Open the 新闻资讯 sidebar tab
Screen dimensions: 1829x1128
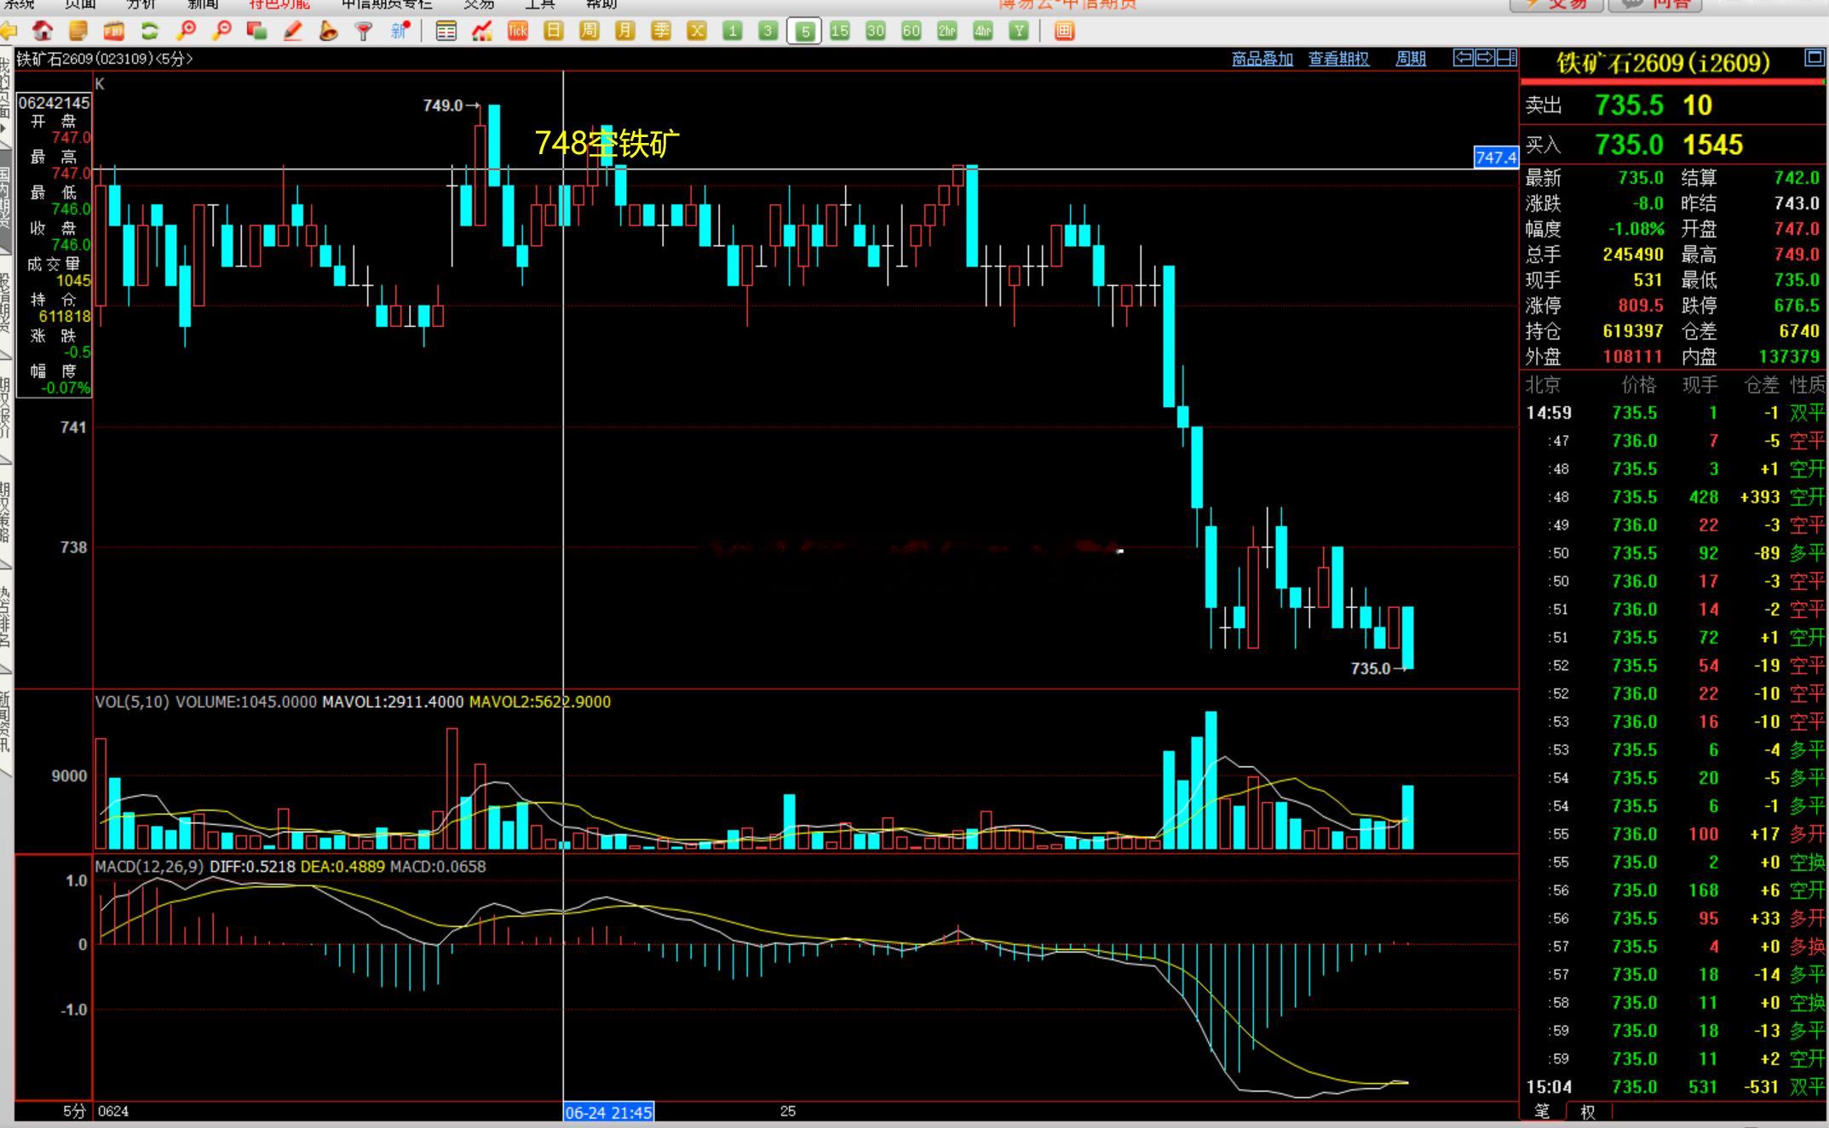[x=6, y=722]
